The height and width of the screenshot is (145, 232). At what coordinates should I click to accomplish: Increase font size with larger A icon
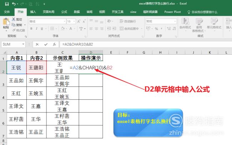coord(79,21)
